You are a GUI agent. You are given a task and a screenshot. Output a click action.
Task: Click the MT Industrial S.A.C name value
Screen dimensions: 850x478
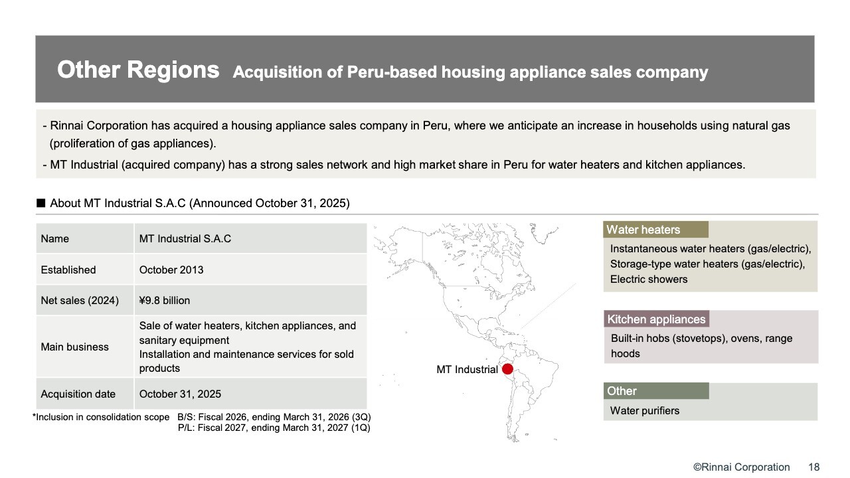point(185,238)
